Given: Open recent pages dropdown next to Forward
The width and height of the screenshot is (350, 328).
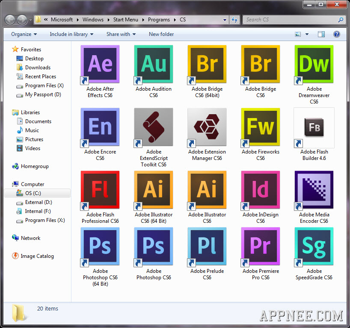Looking at the screenshot, I should (30, 20).
